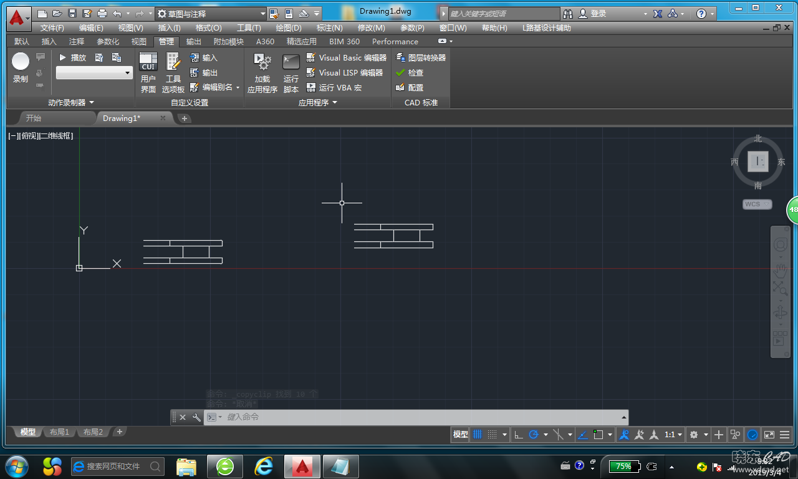Toggle object snap tracking in status bar

pos(582,435)
